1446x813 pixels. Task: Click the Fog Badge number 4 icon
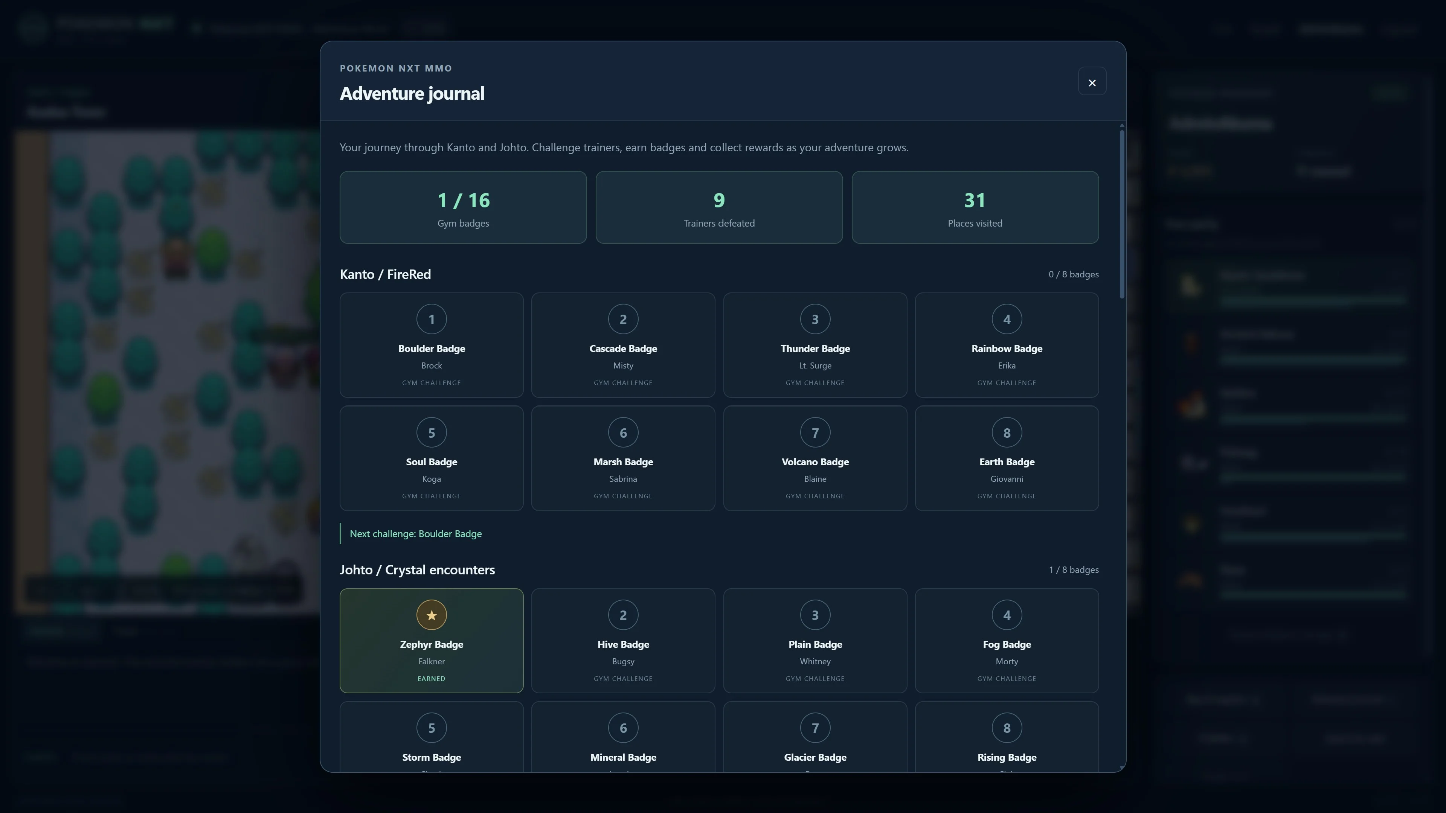pos(1007,615)
